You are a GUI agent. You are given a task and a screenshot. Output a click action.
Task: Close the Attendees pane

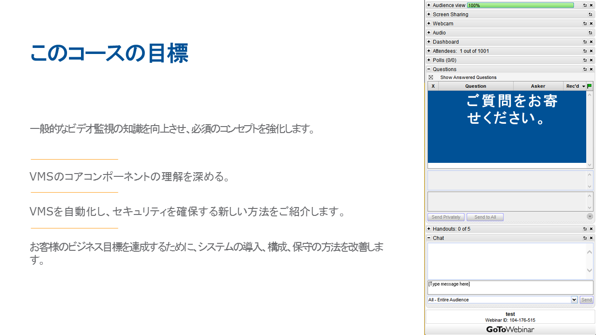(591, 51)
